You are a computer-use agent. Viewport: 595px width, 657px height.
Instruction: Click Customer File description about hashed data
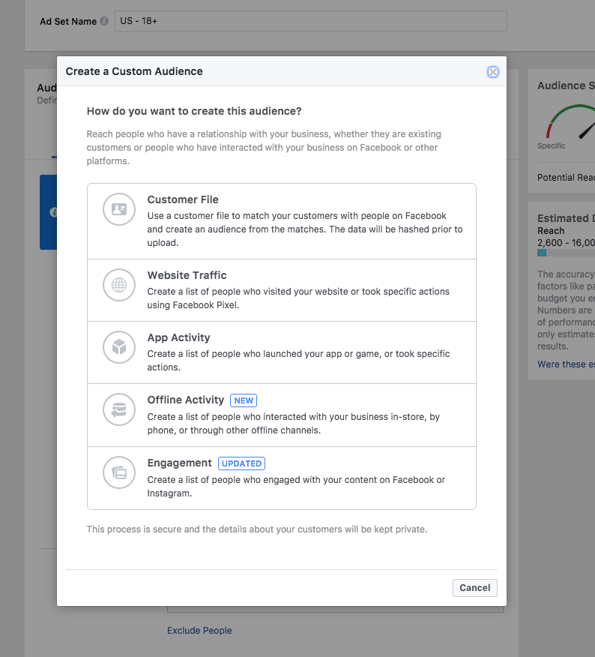[305, 229]
